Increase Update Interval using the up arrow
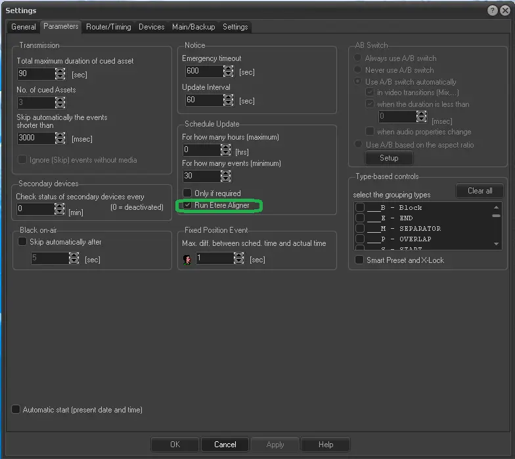The height and width of the screenshot is (459, 515). click(229, 97)
